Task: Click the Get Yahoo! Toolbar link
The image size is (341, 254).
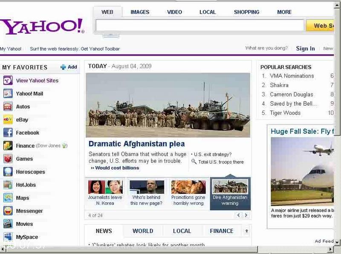Action: coord(100,49)
